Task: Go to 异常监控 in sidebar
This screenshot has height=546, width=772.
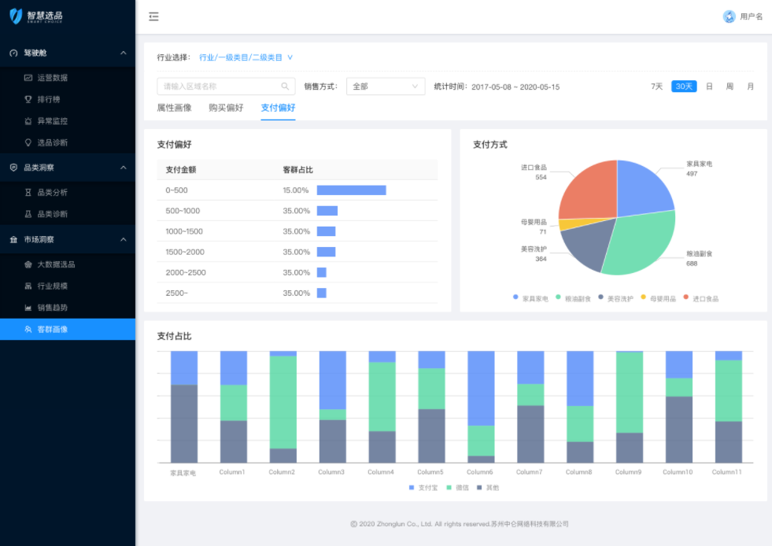Action: [52, 121]
